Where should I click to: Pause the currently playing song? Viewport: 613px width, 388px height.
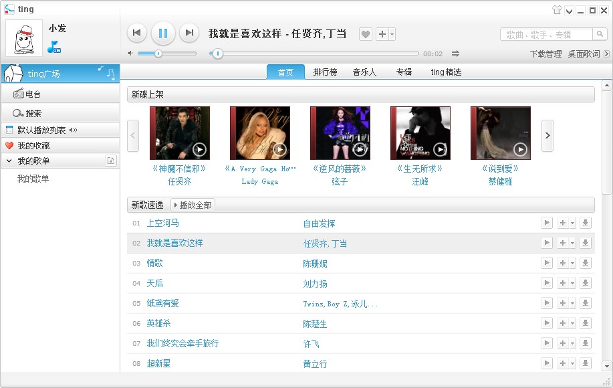163,33
